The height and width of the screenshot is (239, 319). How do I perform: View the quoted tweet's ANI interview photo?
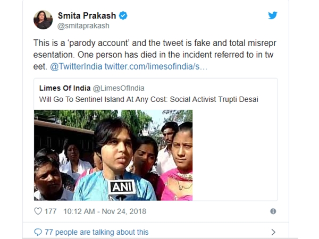coord(113,155)
